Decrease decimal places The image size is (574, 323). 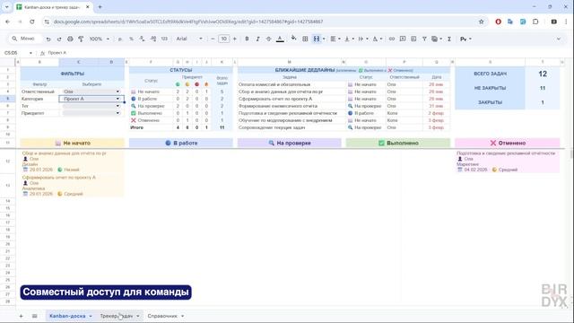click(142, 39)
